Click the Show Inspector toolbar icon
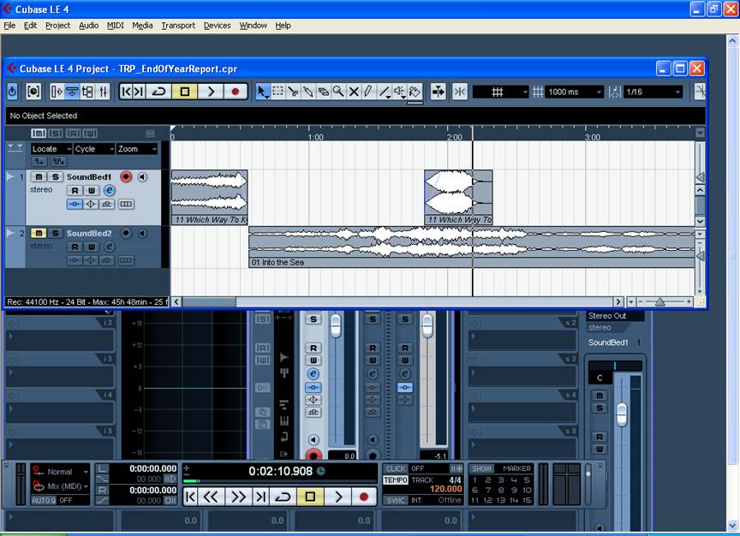The height and width of the screenshot is (536, 740). 57,92
